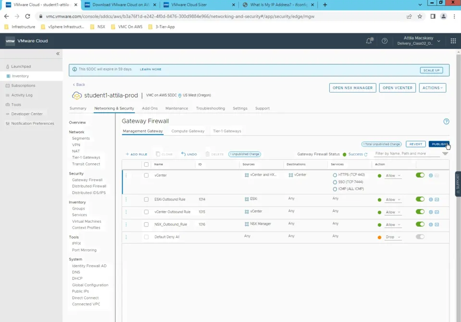Click the PUBLISH button
Image resolution: width=461 pixels, height=322 pixels.
tap(439, 144)
